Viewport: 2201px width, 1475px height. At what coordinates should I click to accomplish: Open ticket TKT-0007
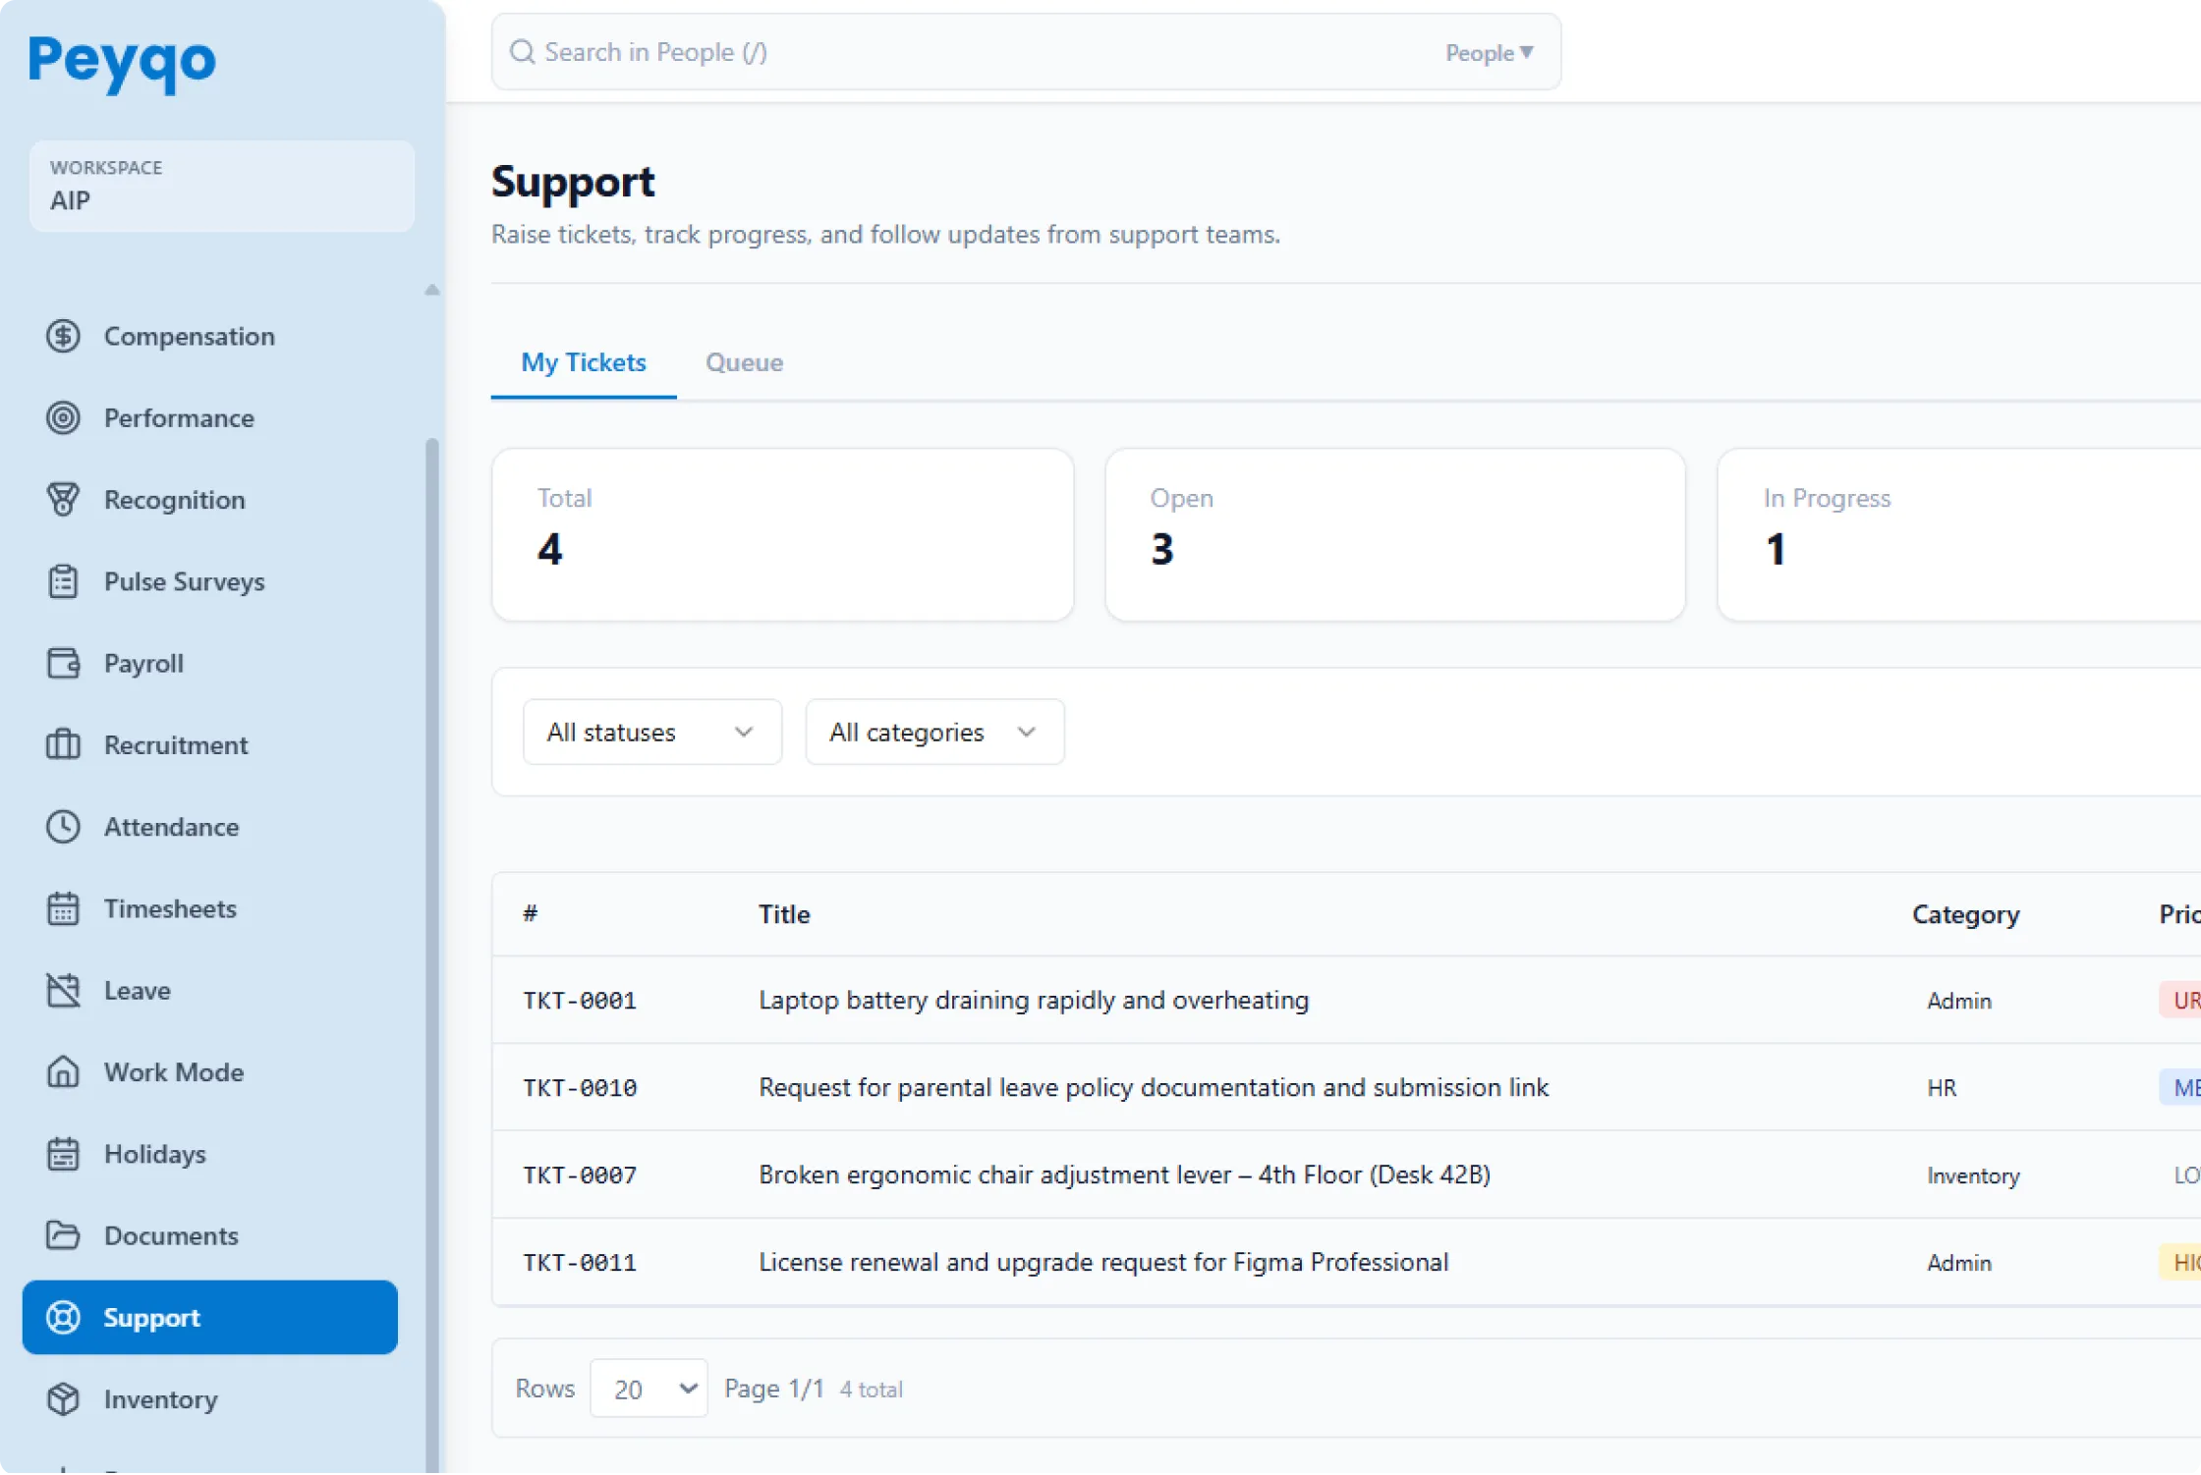point(580,1175)
